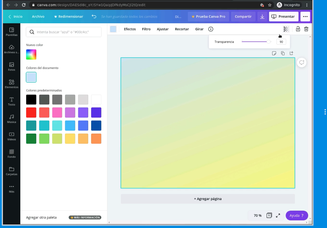Open the Texto sidebar panel
Screen dimensions: 327x228
pyautogui.click(x=11, y=101)
